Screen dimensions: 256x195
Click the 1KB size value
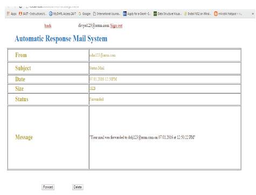coord(92,88)
